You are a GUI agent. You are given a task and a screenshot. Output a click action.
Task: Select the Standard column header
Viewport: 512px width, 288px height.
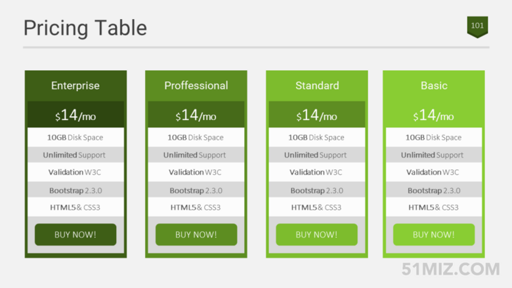[x=317, y=86]
